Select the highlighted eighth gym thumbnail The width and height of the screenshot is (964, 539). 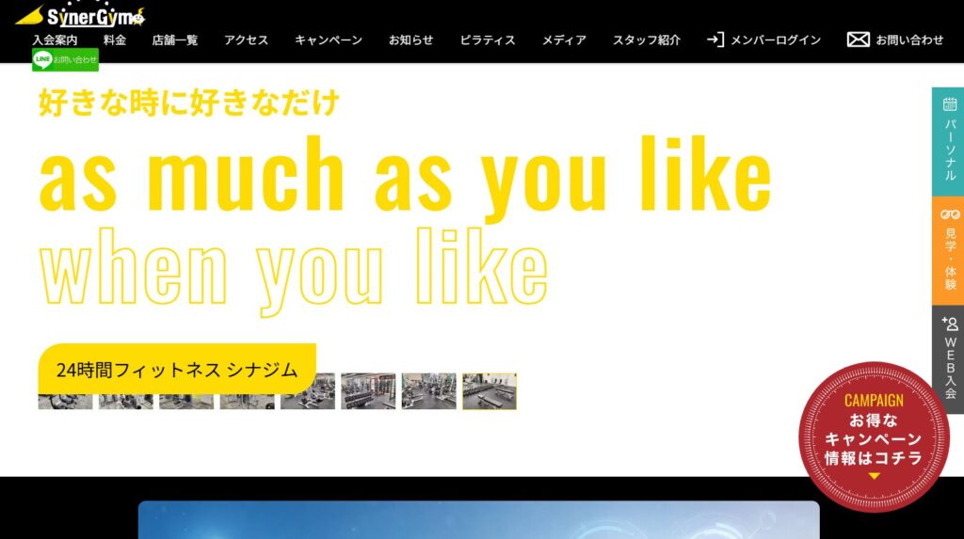pyautogui.click(x=490, y=391)
